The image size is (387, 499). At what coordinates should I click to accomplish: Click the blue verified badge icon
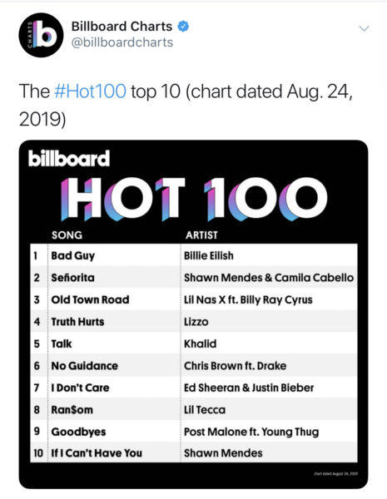pos(183,26)
